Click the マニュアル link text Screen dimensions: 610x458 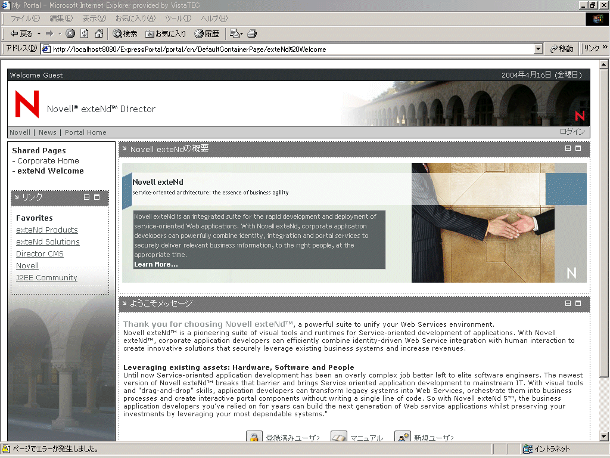click(366, 438)
